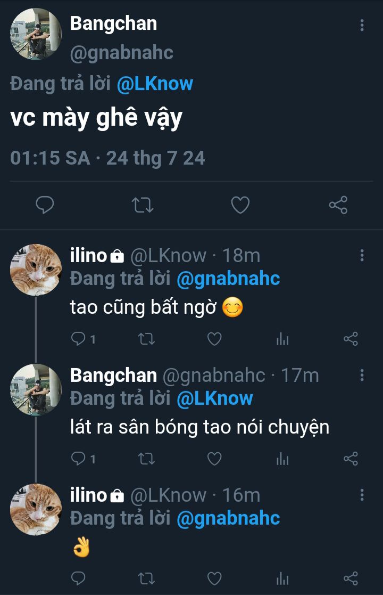Viewport: 383px width, 595px height.
Task: Open more options on the main tweet
Action: point(362,25)
